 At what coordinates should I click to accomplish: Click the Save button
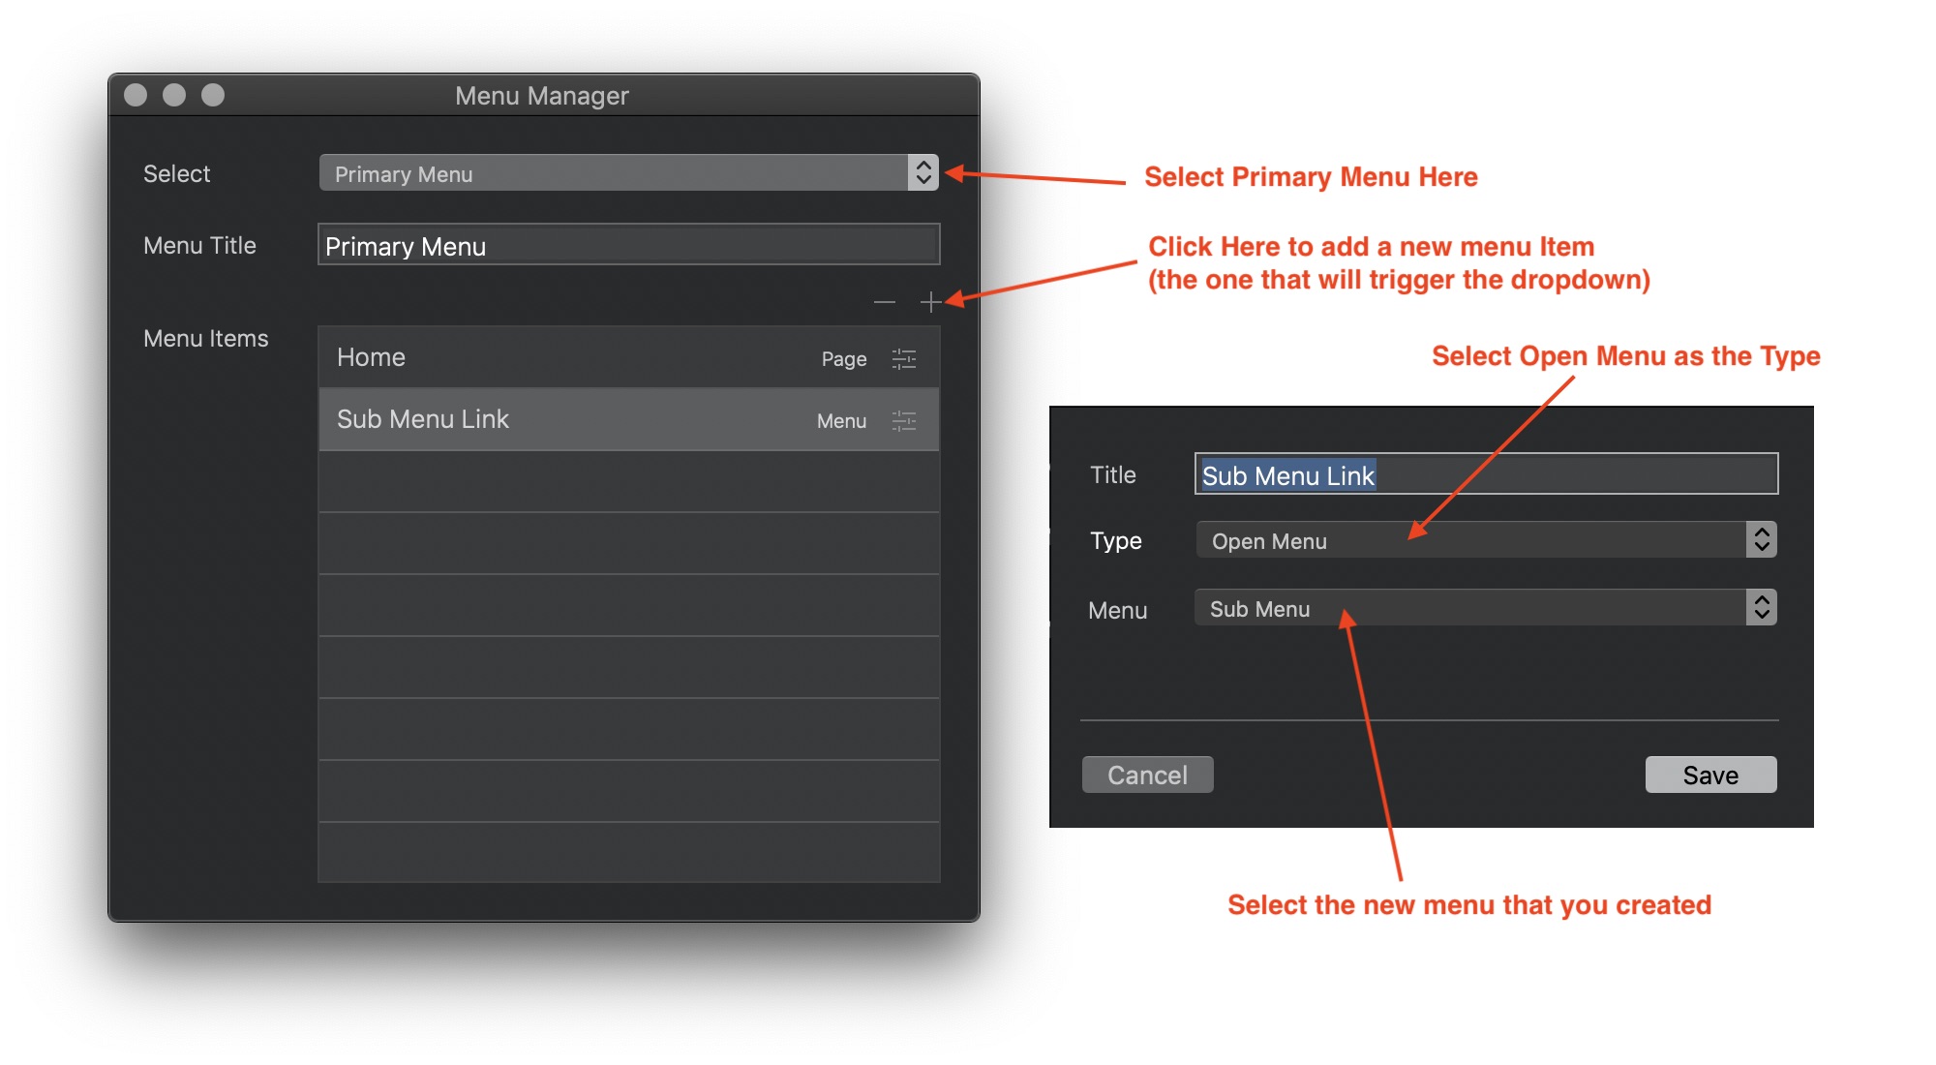[x=1709, y=774]
